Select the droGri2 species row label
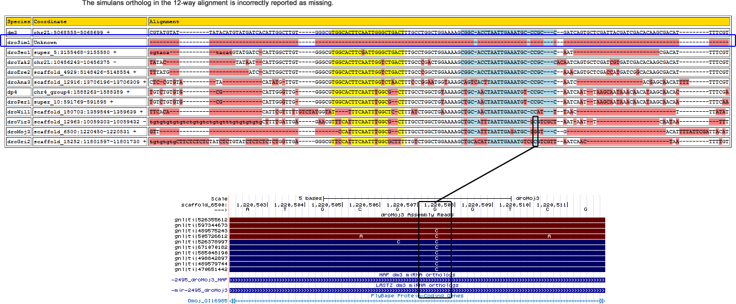Image resolution: width=736 pixels, height=304 pixels. coord(18,142)
